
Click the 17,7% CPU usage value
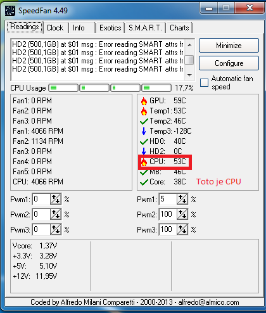[x=184, y=88]
